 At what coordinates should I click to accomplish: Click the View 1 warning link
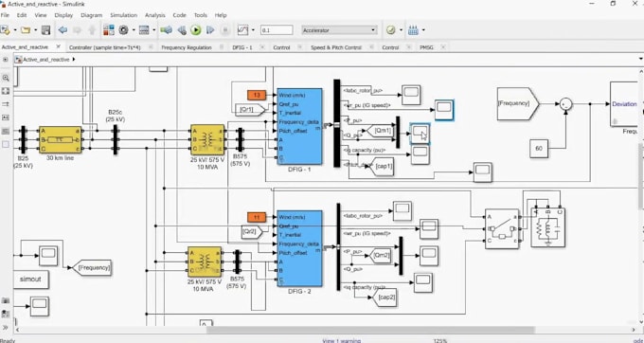point(341,340)
